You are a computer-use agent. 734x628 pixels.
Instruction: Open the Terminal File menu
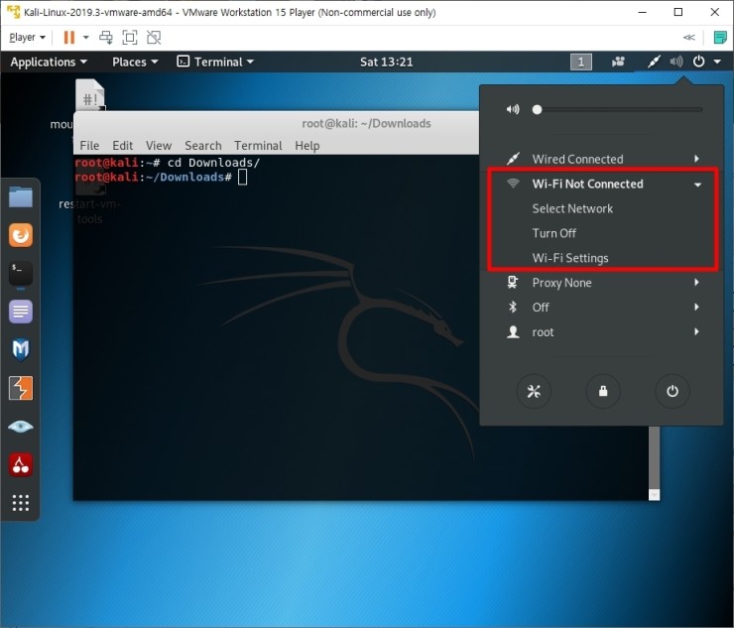[89, 146]
